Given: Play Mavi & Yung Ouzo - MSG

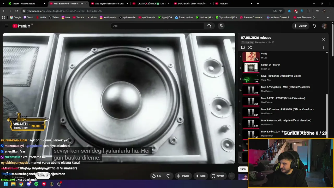Looking at the screenshot, I should pos(283,90).
